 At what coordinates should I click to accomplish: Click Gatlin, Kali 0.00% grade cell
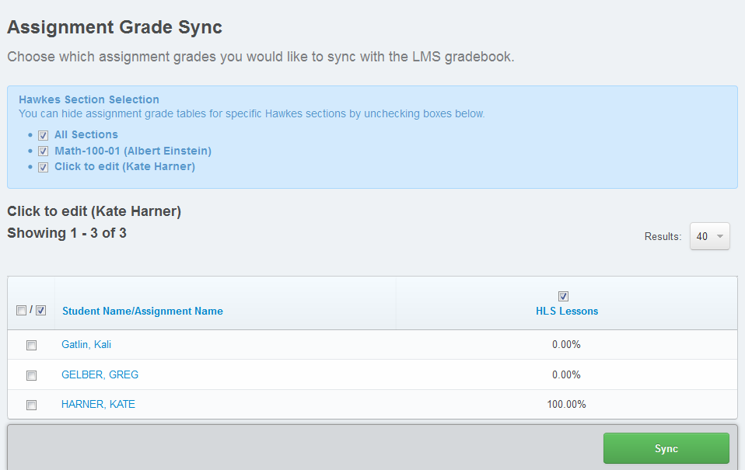pyautogui.click(x=566, y=345)
